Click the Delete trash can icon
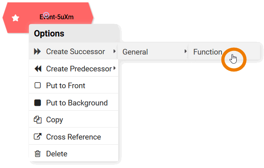This screenshot has width=264, height=168. (38, 154)
